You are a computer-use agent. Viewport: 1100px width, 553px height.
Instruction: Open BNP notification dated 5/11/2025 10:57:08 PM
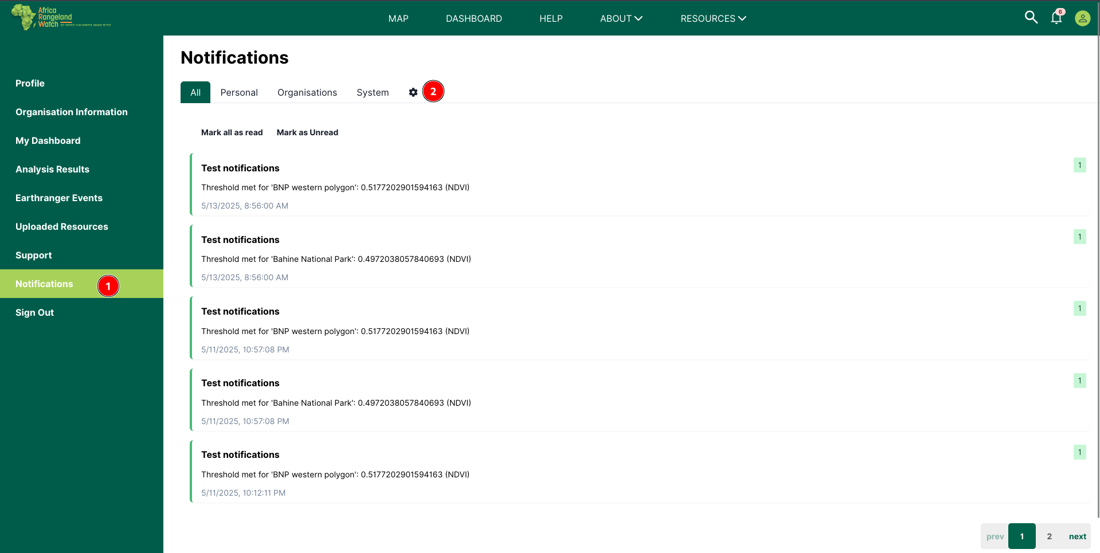640,328
